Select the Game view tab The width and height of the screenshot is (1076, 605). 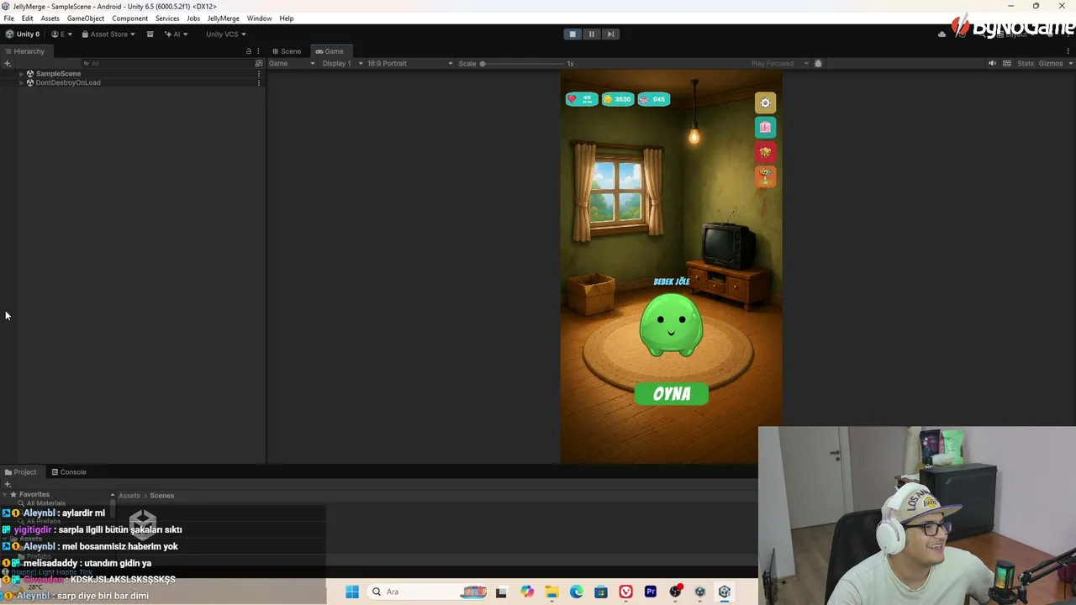click(x=330, y=51)
